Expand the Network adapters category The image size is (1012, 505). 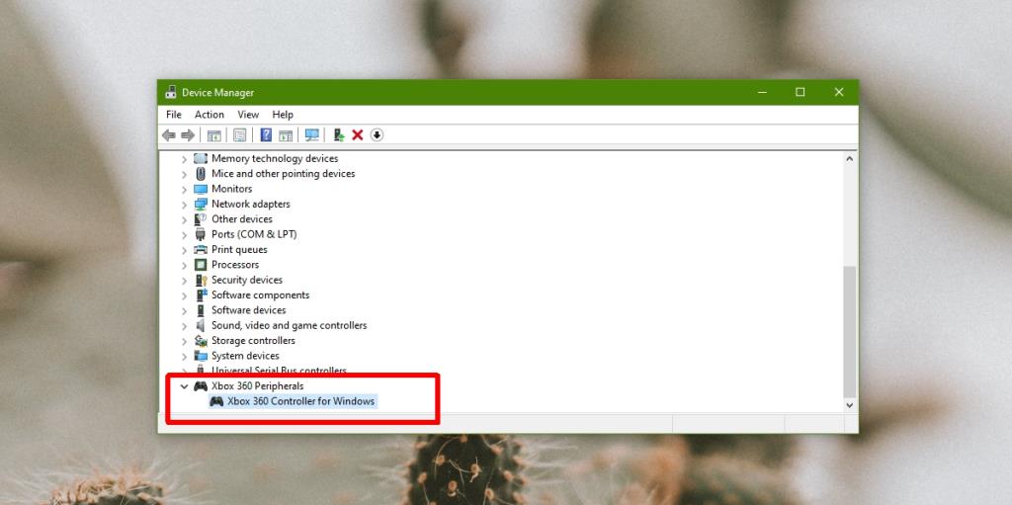point(184,205)
